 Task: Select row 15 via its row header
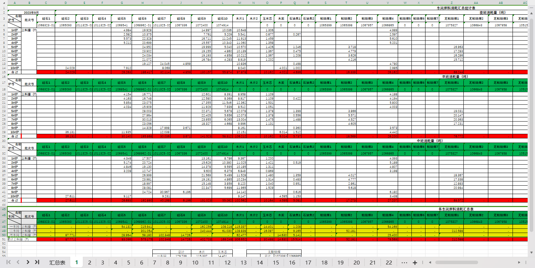coord(4,72)
